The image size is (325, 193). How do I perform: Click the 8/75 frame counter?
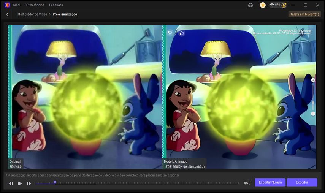247,183
